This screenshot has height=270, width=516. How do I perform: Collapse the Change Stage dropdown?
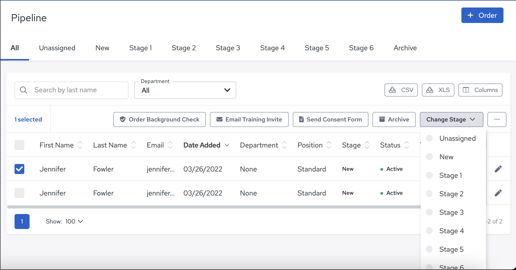[451, 119]
